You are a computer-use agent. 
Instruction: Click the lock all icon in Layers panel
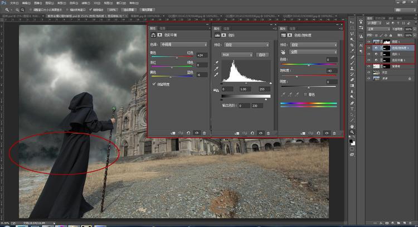pos(391,35)
